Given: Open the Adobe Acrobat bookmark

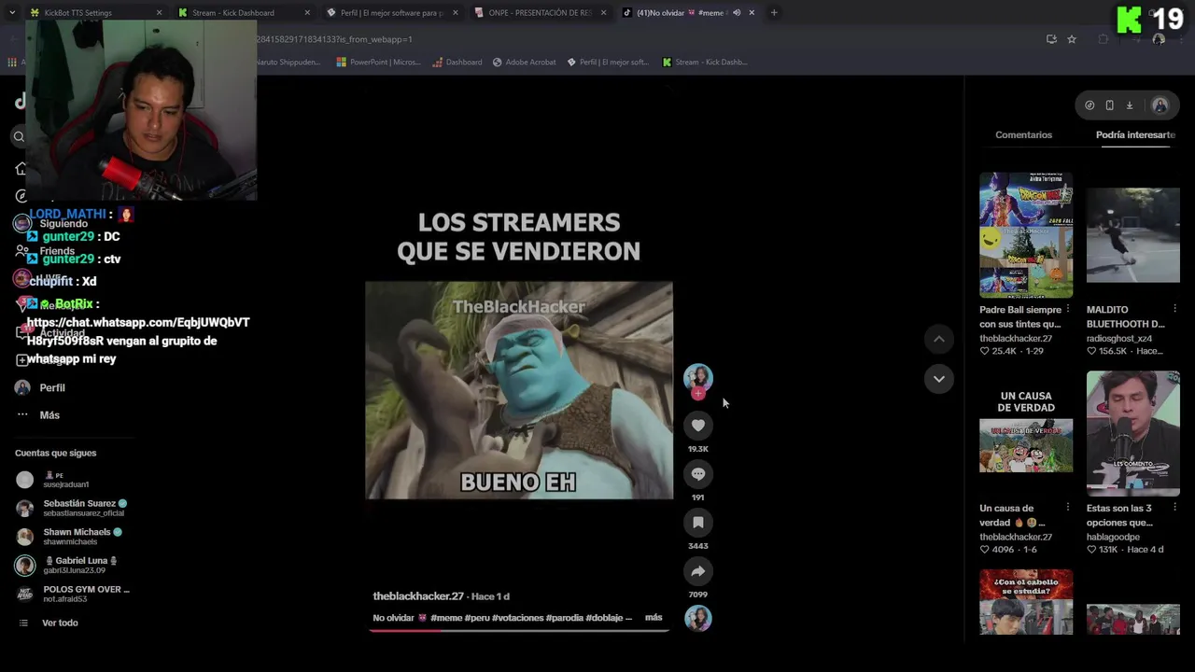Looking at the screenshot, I should (524, 63).
